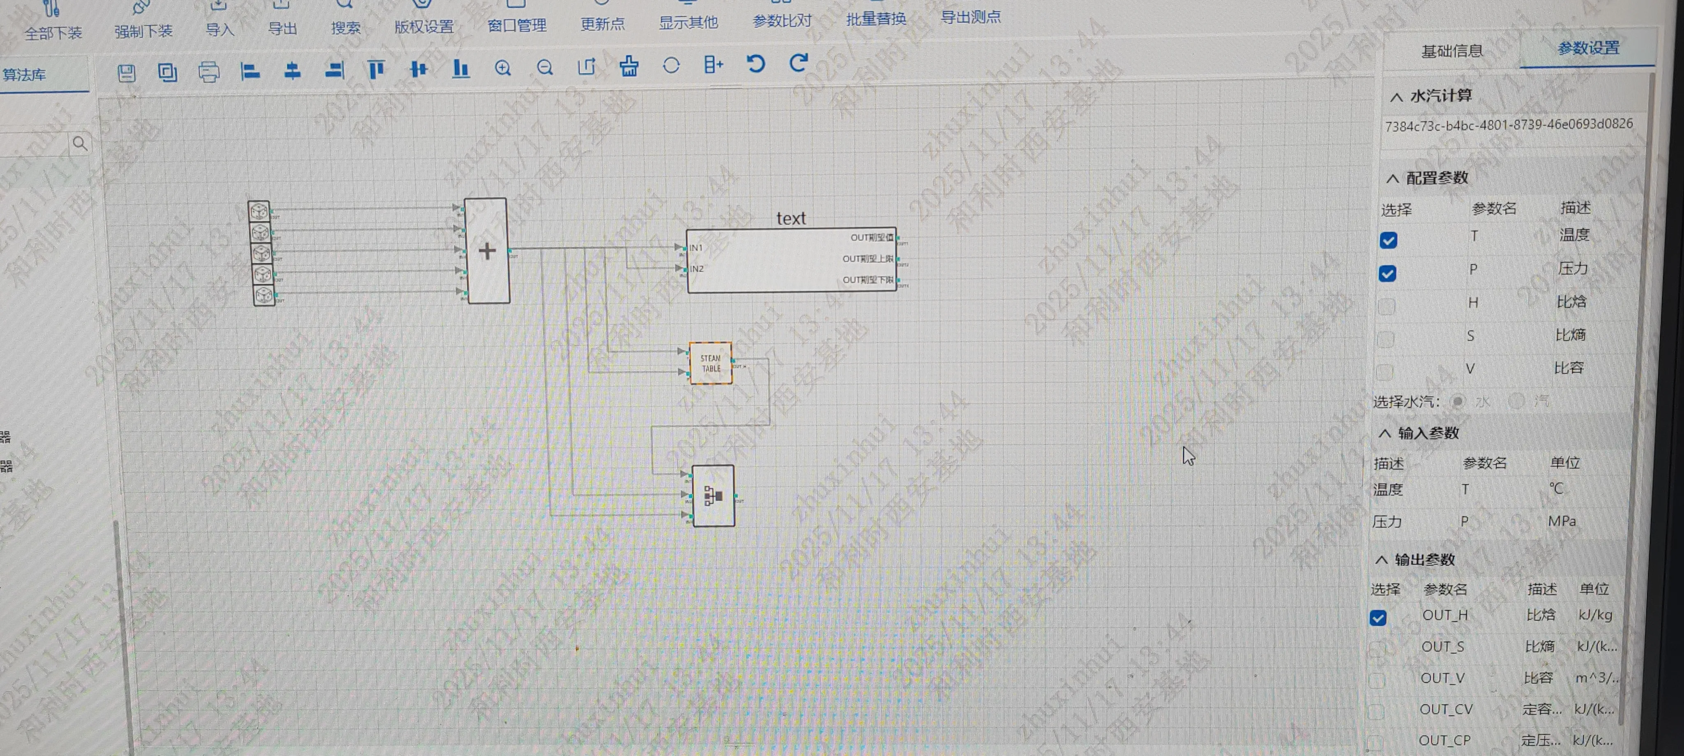Undo the last action
Screen dimensions: 1684x756
[756, 64]
